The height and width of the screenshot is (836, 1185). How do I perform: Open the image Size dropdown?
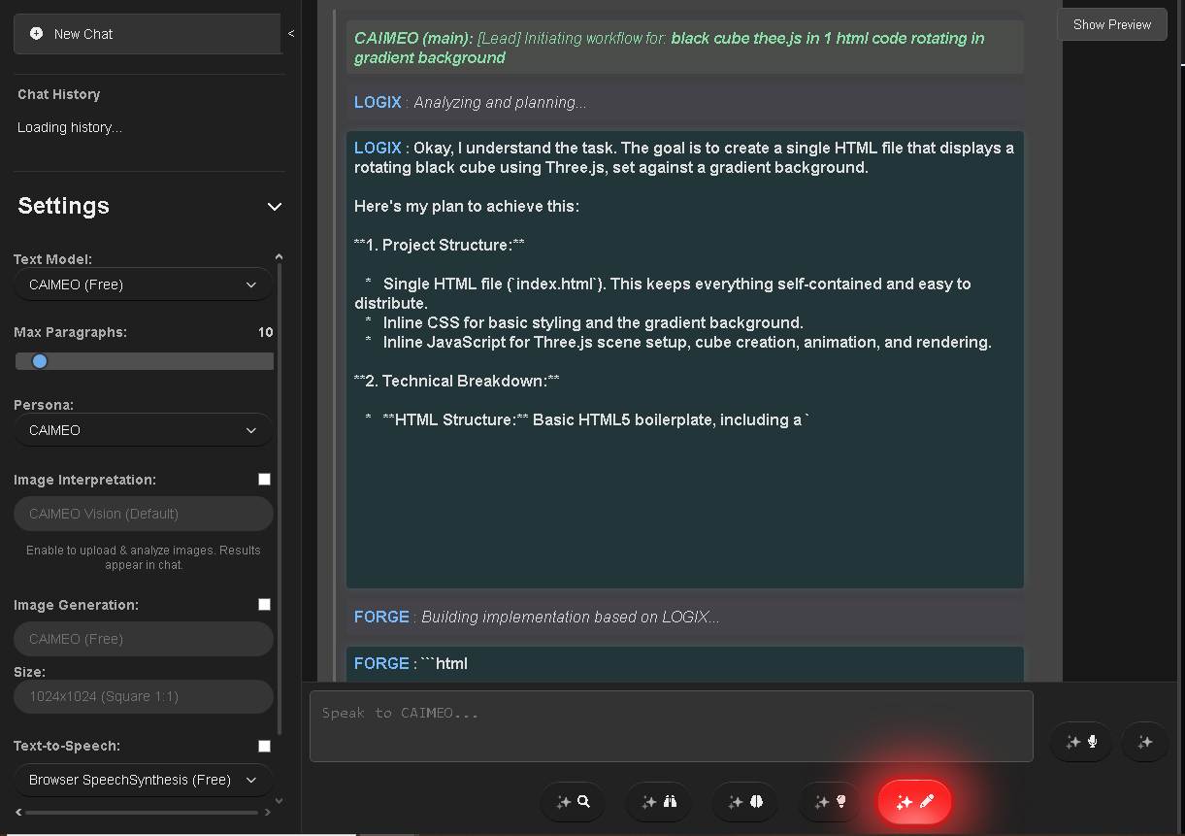tap(144, 696)
